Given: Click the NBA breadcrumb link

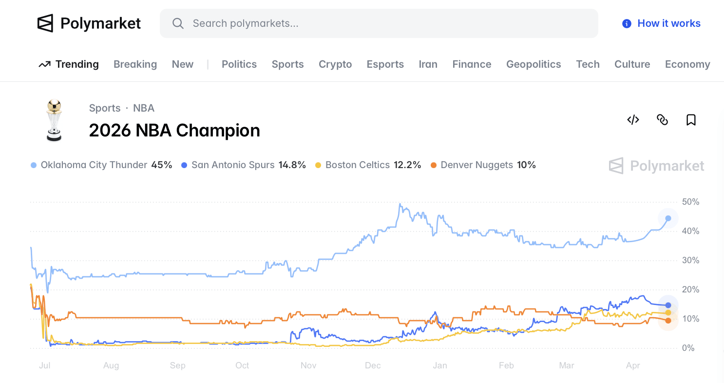Looking at the screenshot, I should (x=144, y=108).
